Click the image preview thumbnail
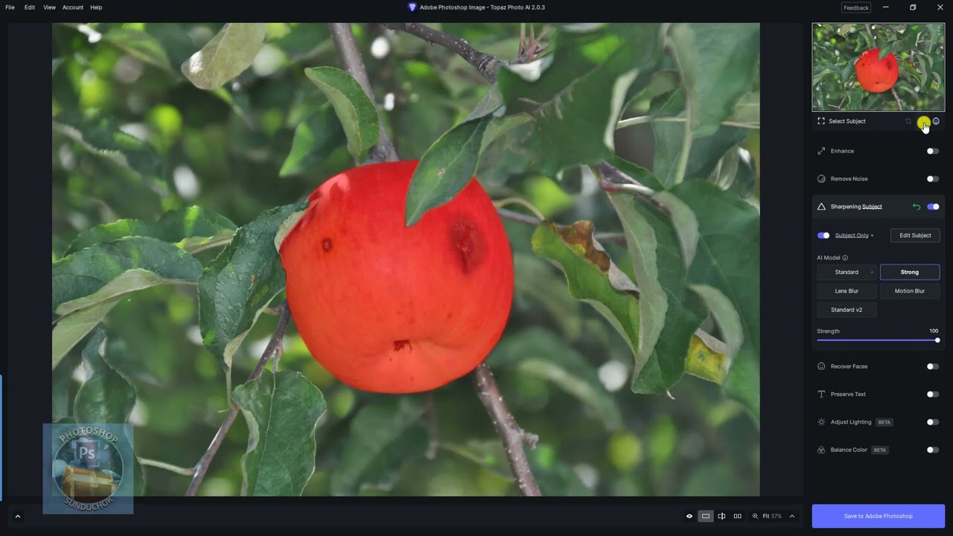The width and height of the screenshot is (953, 536). coord(878,67)
